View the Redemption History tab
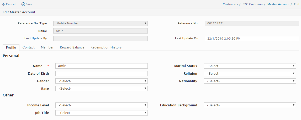 106,47
